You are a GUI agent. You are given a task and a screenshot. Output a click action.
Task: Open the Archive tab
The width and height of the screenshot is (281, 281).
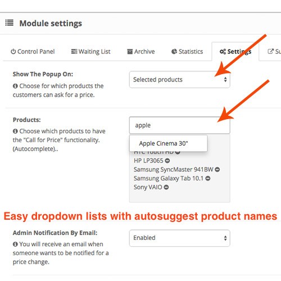click(141, 52)
